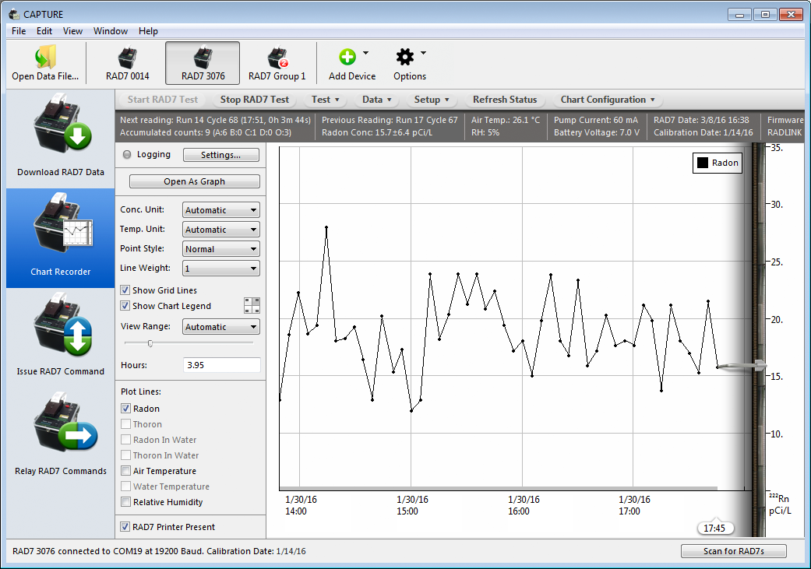Toggle Show Chart Legend checkbox
Image resolution: width=811 pixels, height=569 pixels.
(125, 305)
